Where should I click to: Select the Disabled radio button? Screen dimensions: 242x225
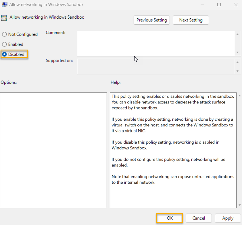tap(4, 54)
